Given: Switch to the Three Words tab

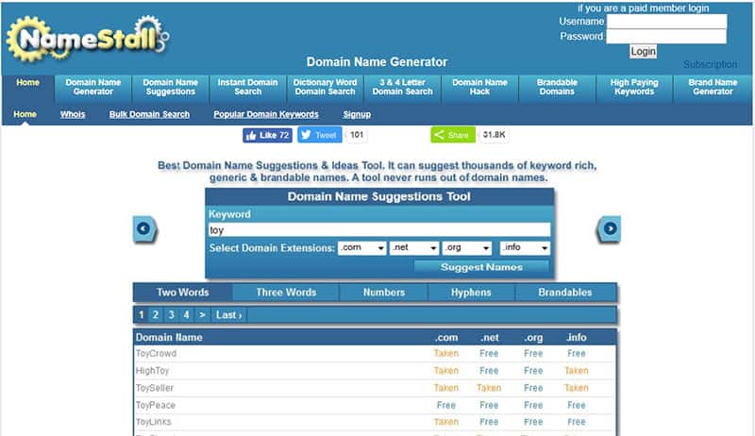Looking at the screenshot, I should tap(286, 293).
